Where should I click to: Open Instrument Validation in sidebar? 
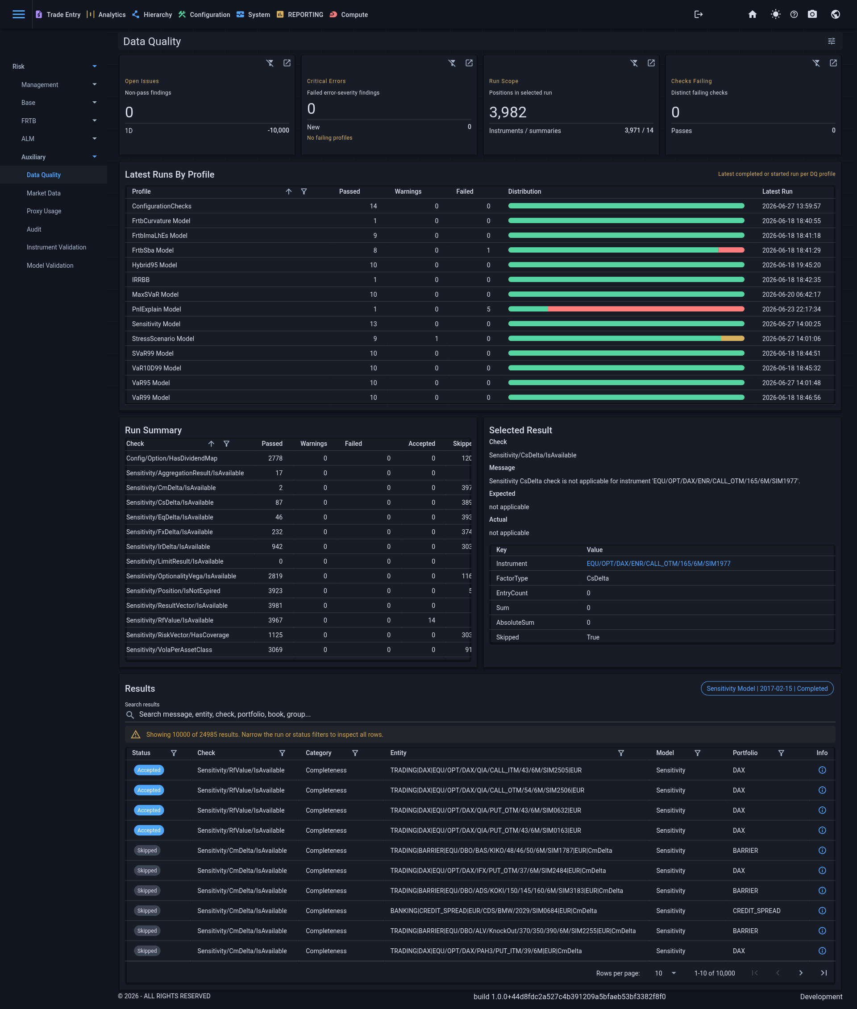pos(56,247)
